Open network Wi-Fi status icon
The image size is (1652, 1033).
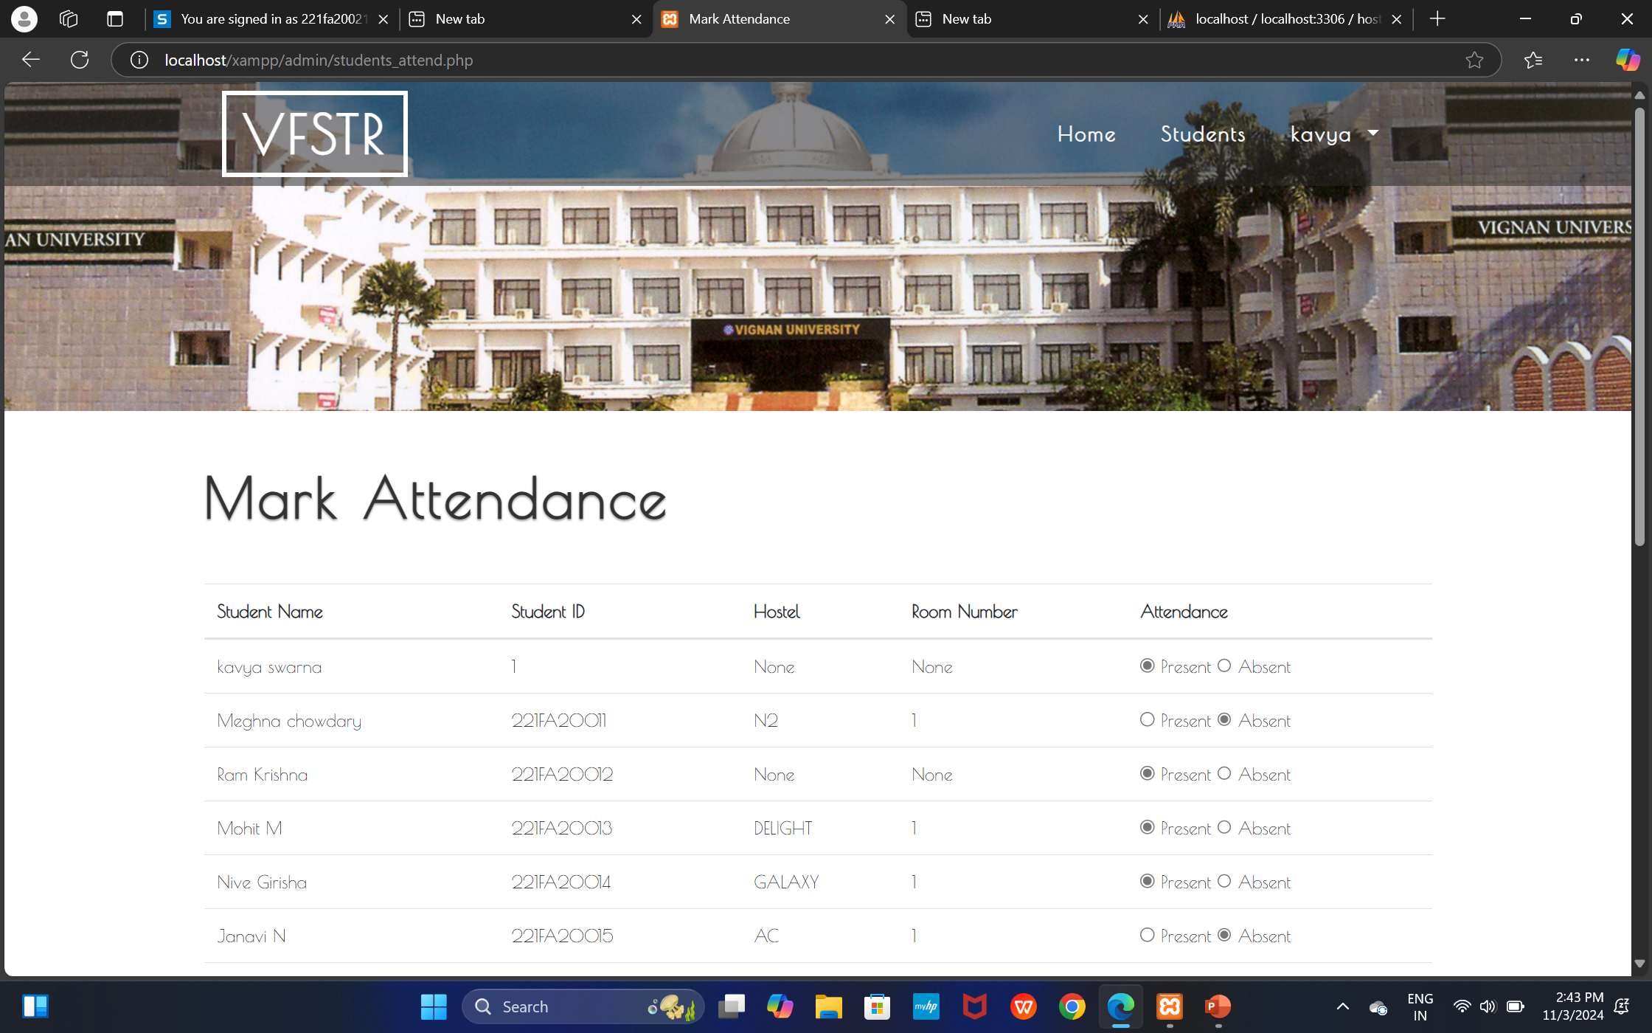point(1462,1006)
